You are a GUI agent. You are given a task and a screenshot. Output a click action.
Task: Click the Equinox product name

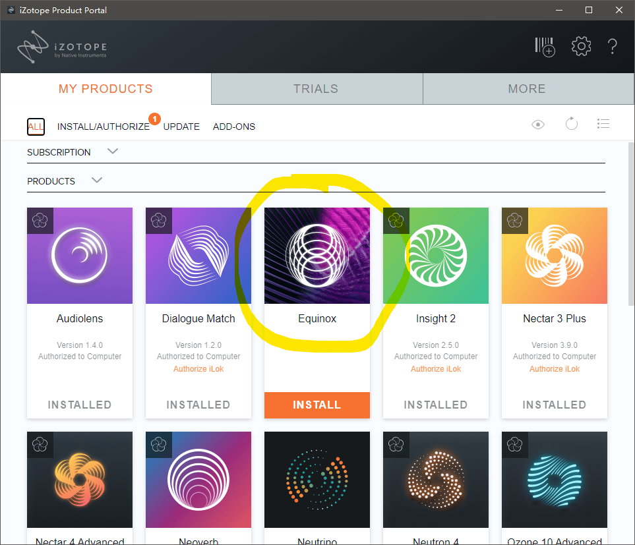[317, 319]
